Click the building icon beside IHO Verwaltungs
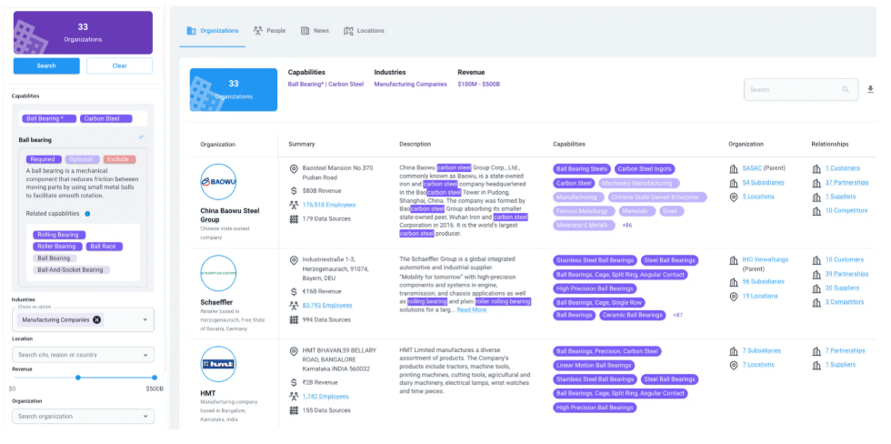The image size is (891, 444). pos(734,260)
